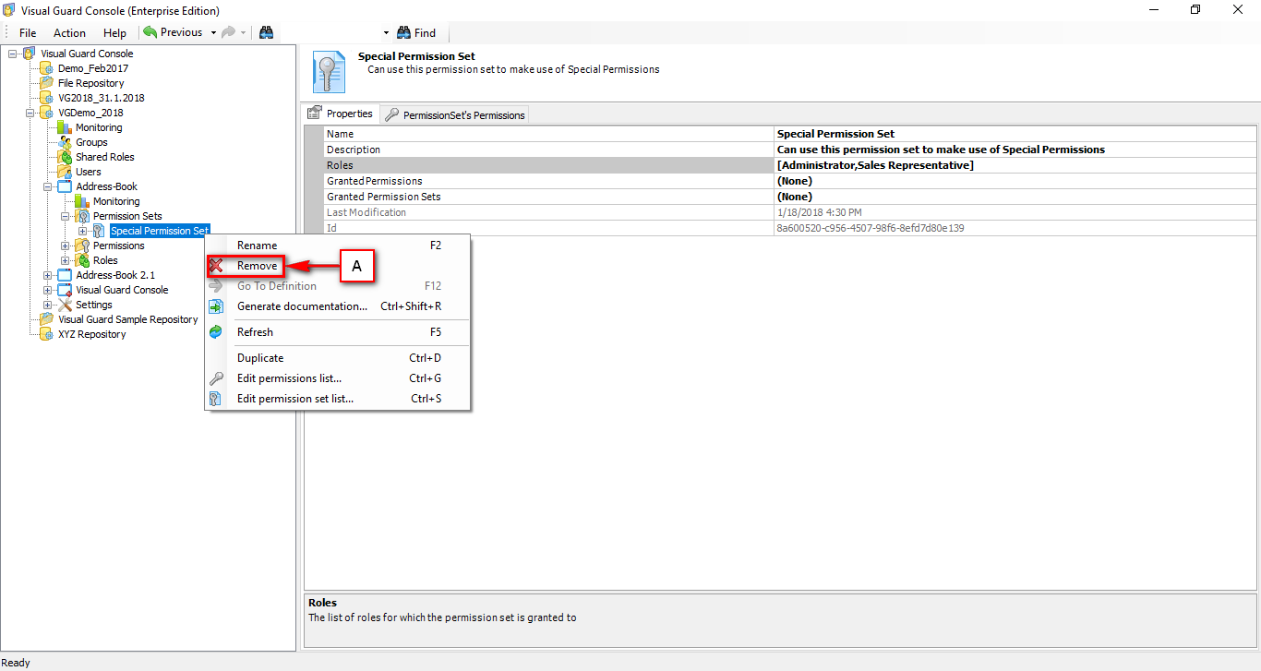Select the Settings wrench item under Address-Book

pyautogui.click(x=92, y=305)
